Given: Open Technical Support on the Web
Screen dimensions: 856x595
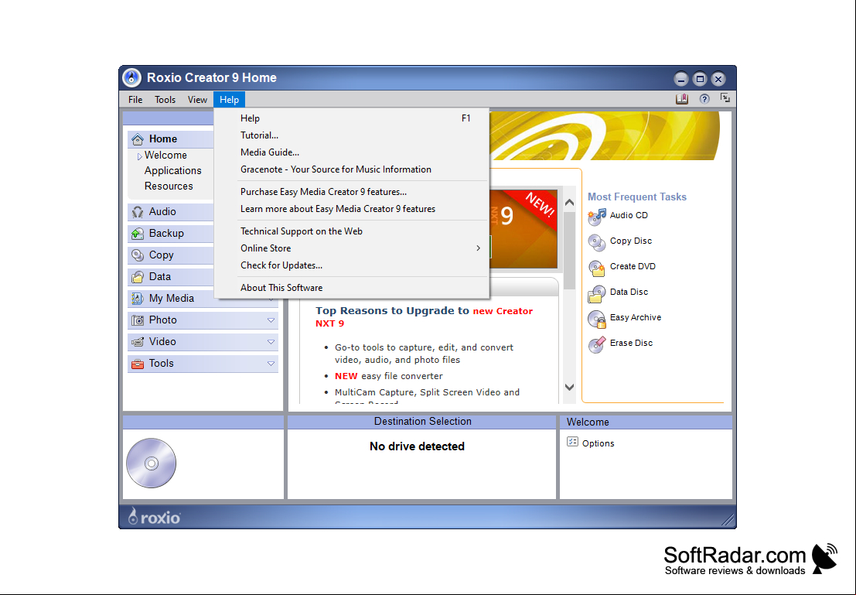Looking at the screenshot, I should pyautogui.click(x=352, y=231).
